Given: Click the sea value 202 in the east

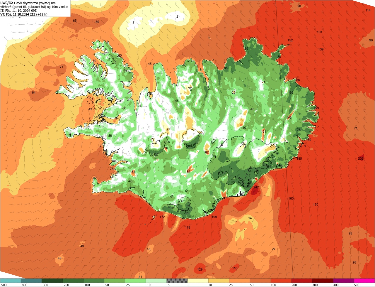Looking at the screenshot, I should tap(361, 159).
